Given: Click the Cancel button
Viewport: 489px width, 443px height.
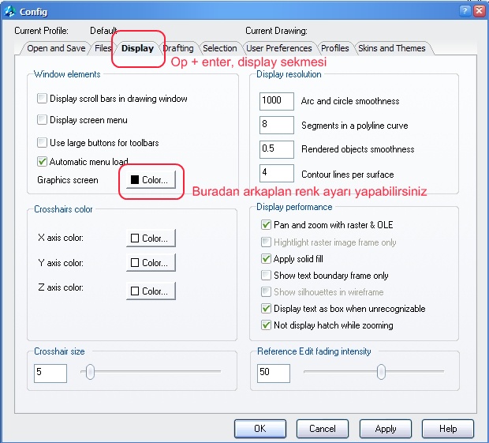Looking at the screenshot, I should tap(323, 429).
